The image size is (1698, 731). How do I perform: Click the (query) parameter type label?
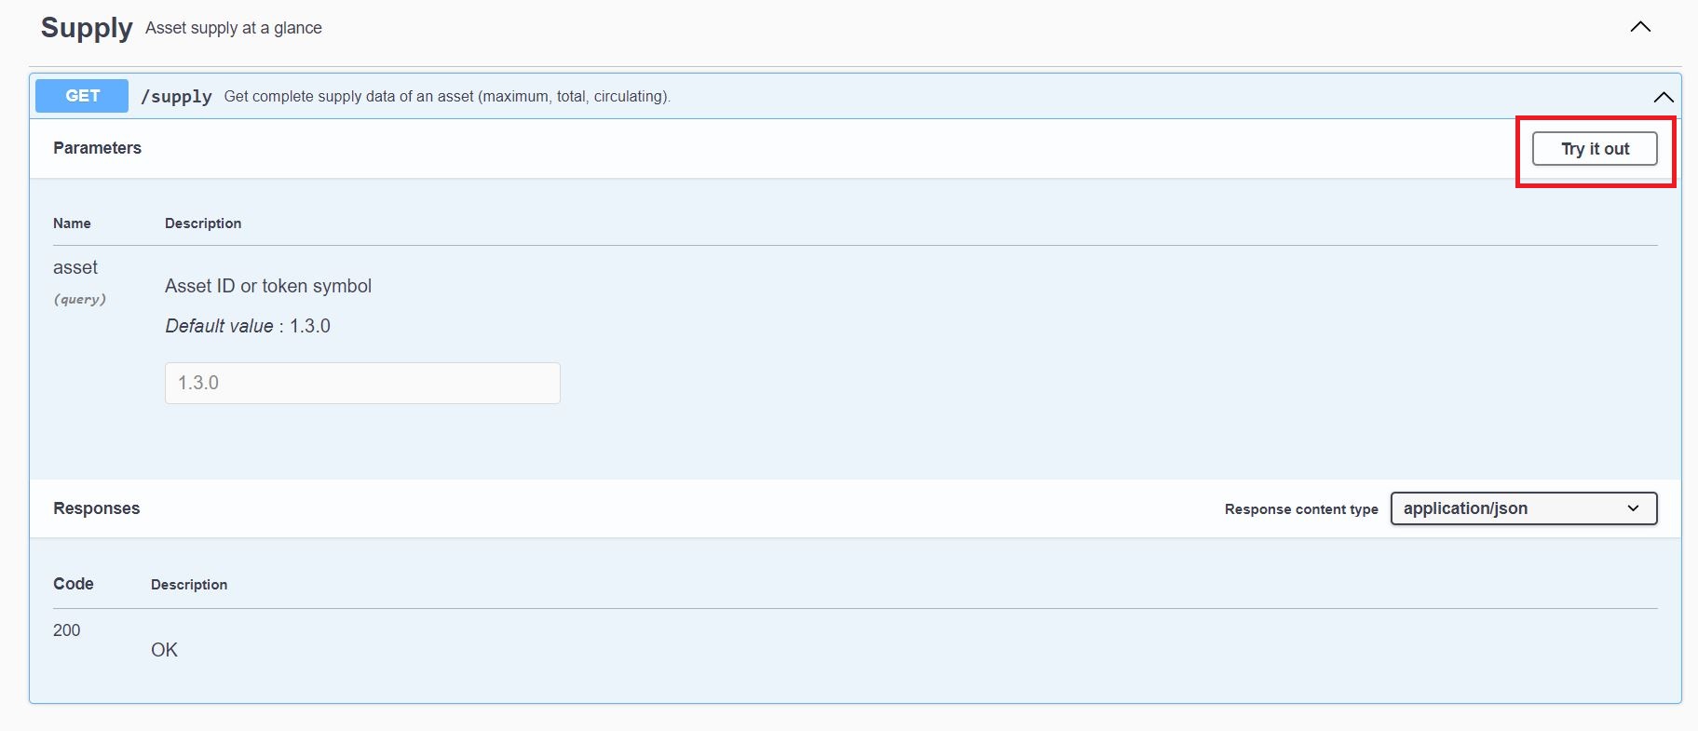click(x=79, y=299)
